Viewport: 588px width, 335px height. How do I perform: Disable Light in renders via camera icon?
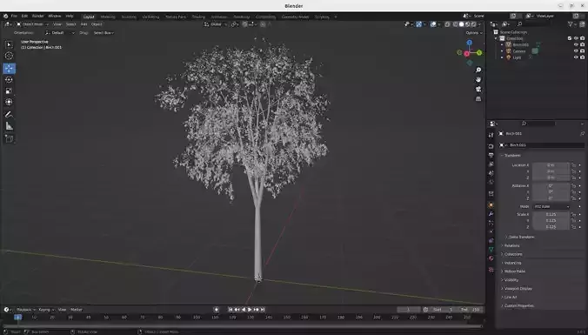point(583,57)
